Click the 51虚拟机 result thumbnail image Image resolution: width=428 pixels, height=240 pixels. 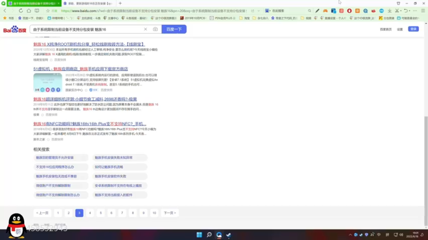point(48,83)
